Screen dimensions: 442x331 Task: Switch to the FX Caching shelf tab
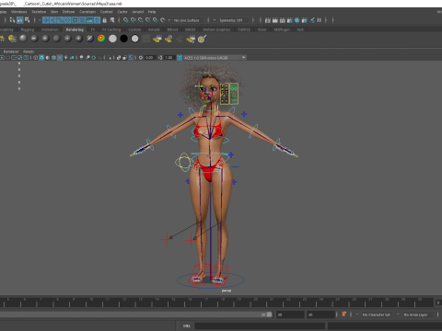111,29
